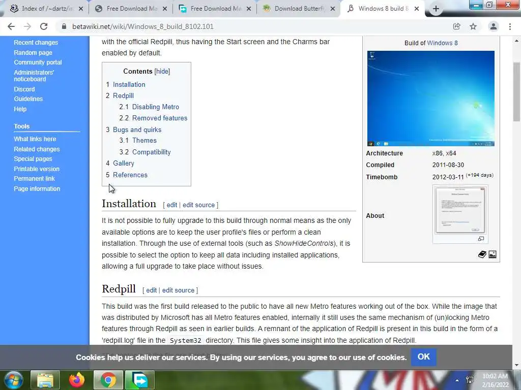This screenshot has width=521, height=390.
Task: Close the Index of /~dartz tab
Action: point(81,9)
